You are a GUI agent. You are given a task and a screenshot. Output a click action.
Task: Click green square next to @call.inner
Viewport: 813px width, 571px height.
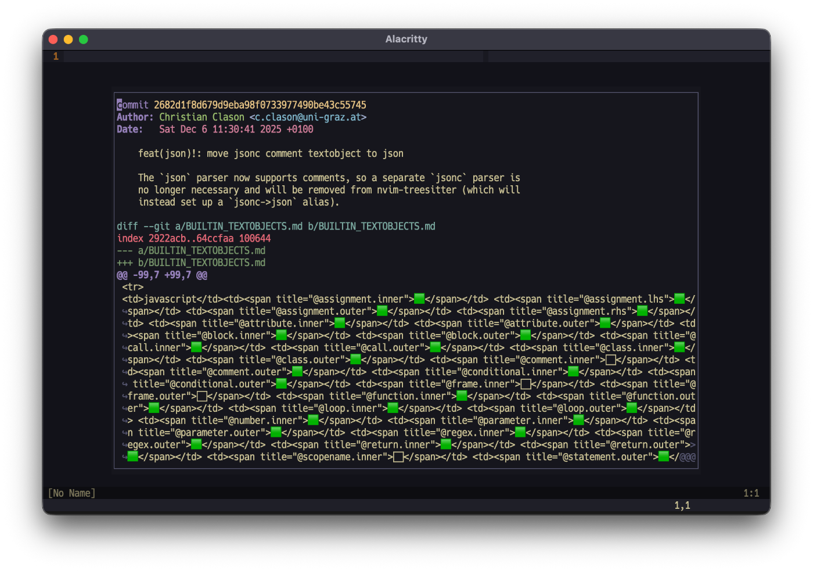coord(196,348)
